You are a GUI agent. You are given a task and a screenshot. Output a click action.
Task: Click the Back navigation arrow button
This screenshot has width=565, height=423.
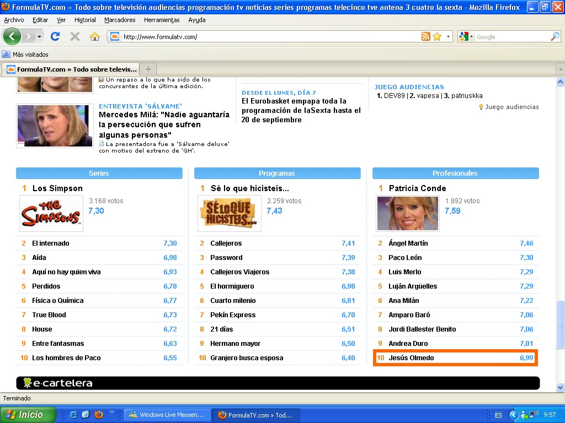[12, 37]
